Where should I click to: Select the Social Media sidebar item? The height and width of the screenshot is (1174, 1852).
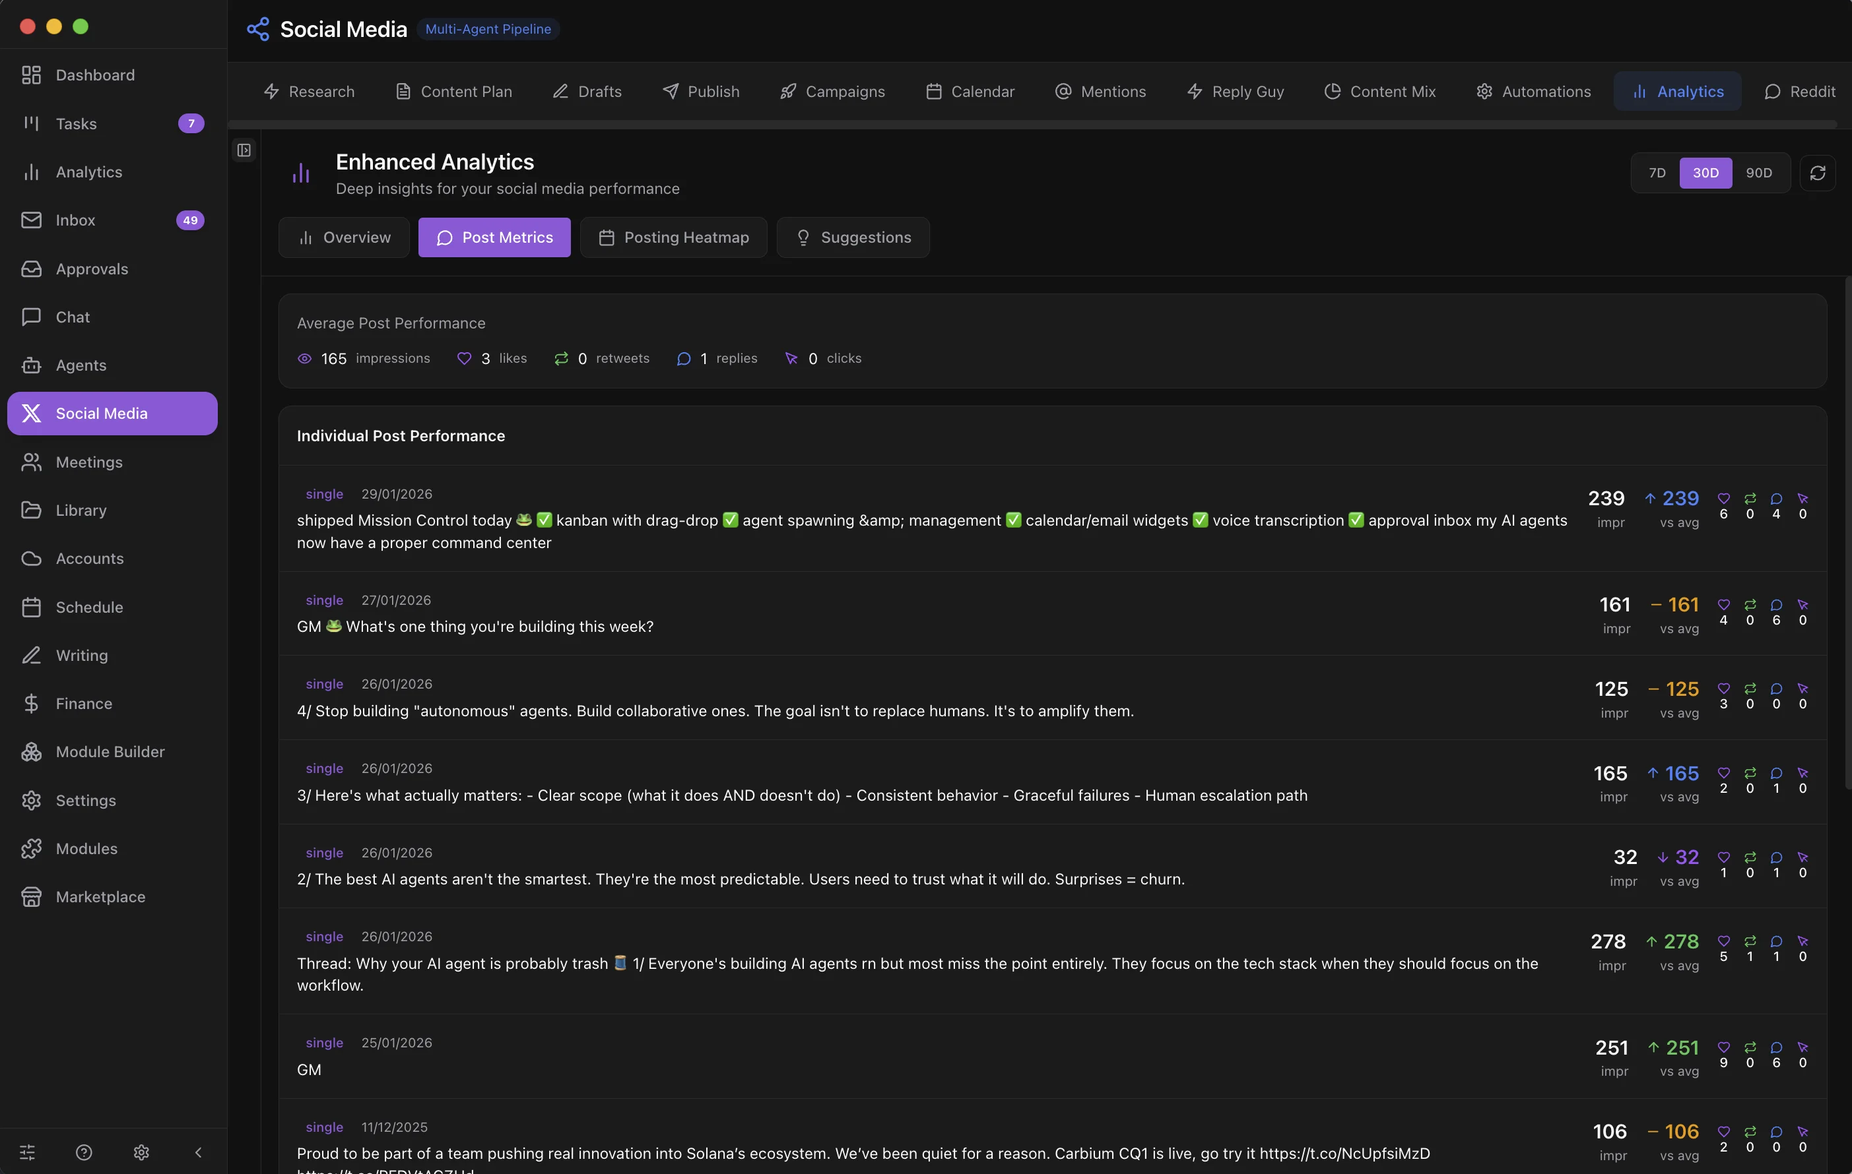point(112,413)
